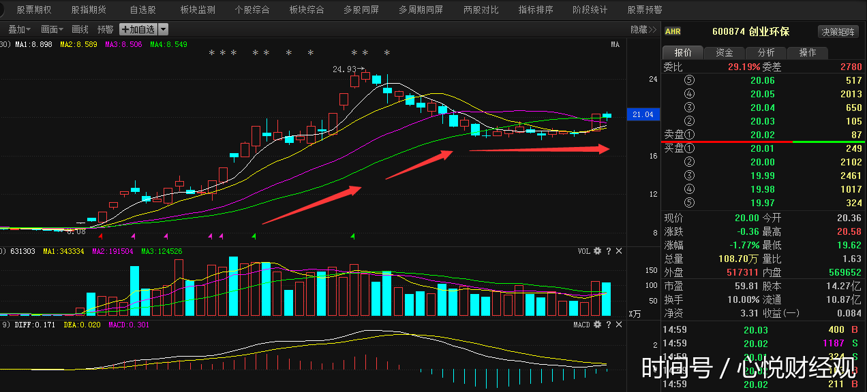Viewport: 867px width, 392px height.
Task: Expand the 画面 layout dropdown
Action: pyautogui.click(x=52, y=29)
